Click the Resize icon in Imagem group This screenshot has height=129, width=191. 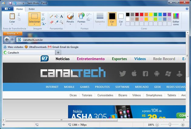pos(43,19)
